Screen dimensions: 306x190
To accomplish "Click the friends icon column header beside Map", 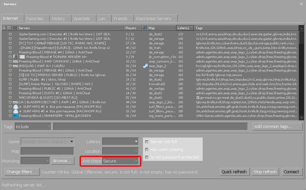I will (x=145, y=28).
